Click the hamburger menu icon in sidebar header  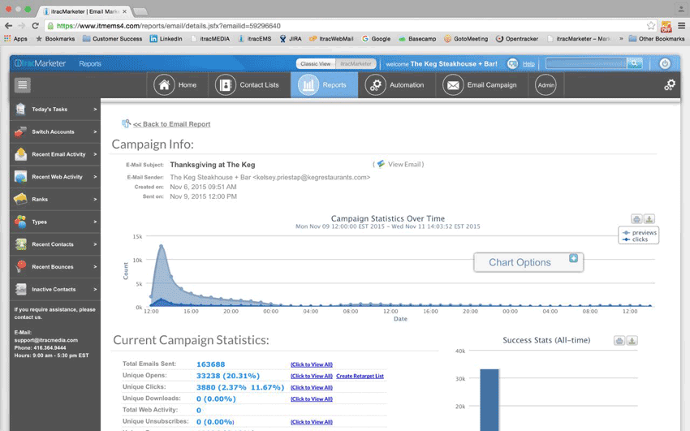pyautogui.click(x=22, y=85)
